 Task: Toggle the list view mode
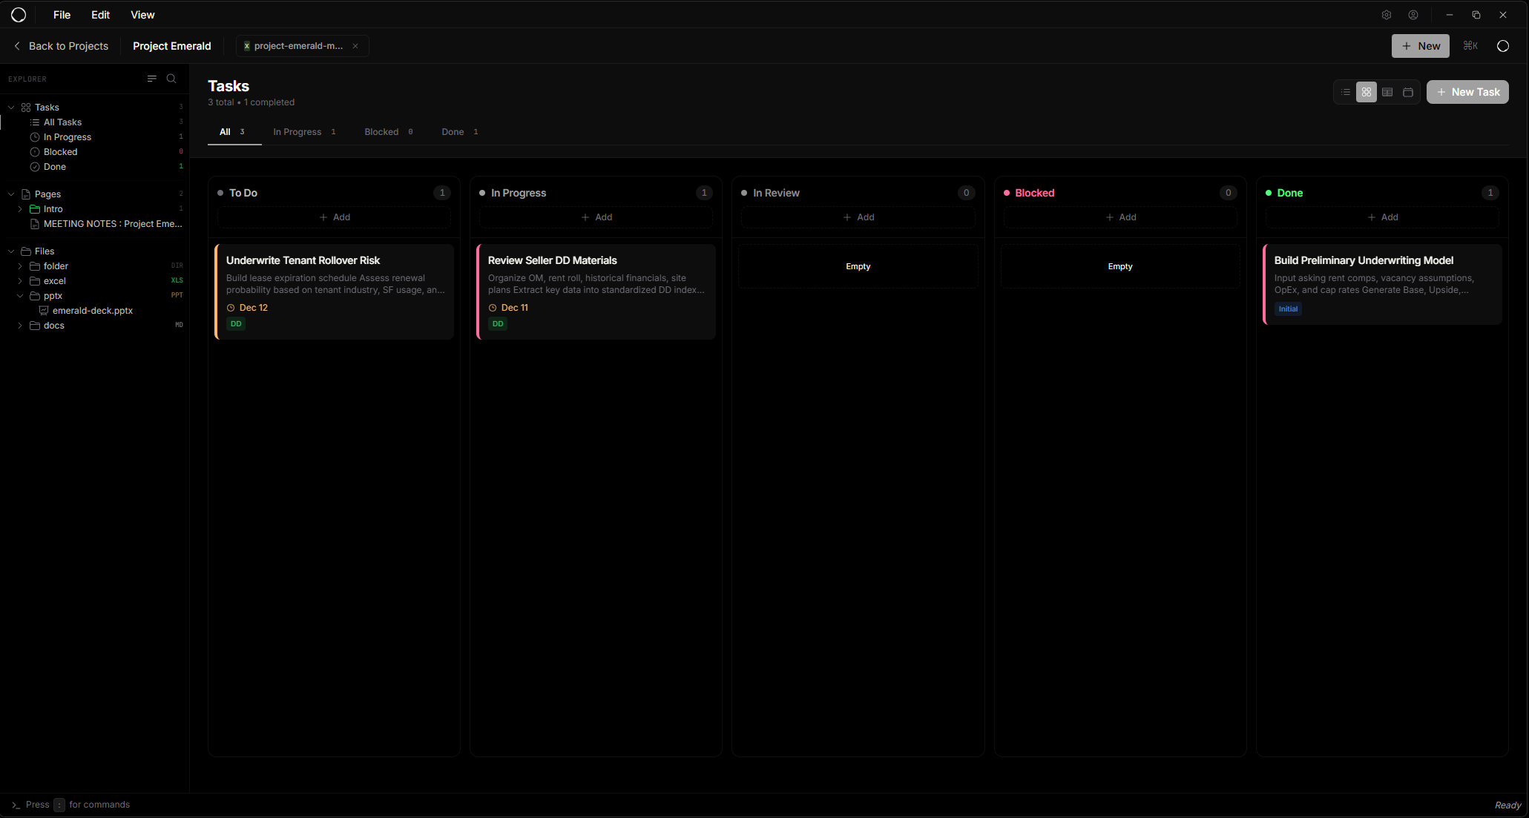click(1345, 92)
